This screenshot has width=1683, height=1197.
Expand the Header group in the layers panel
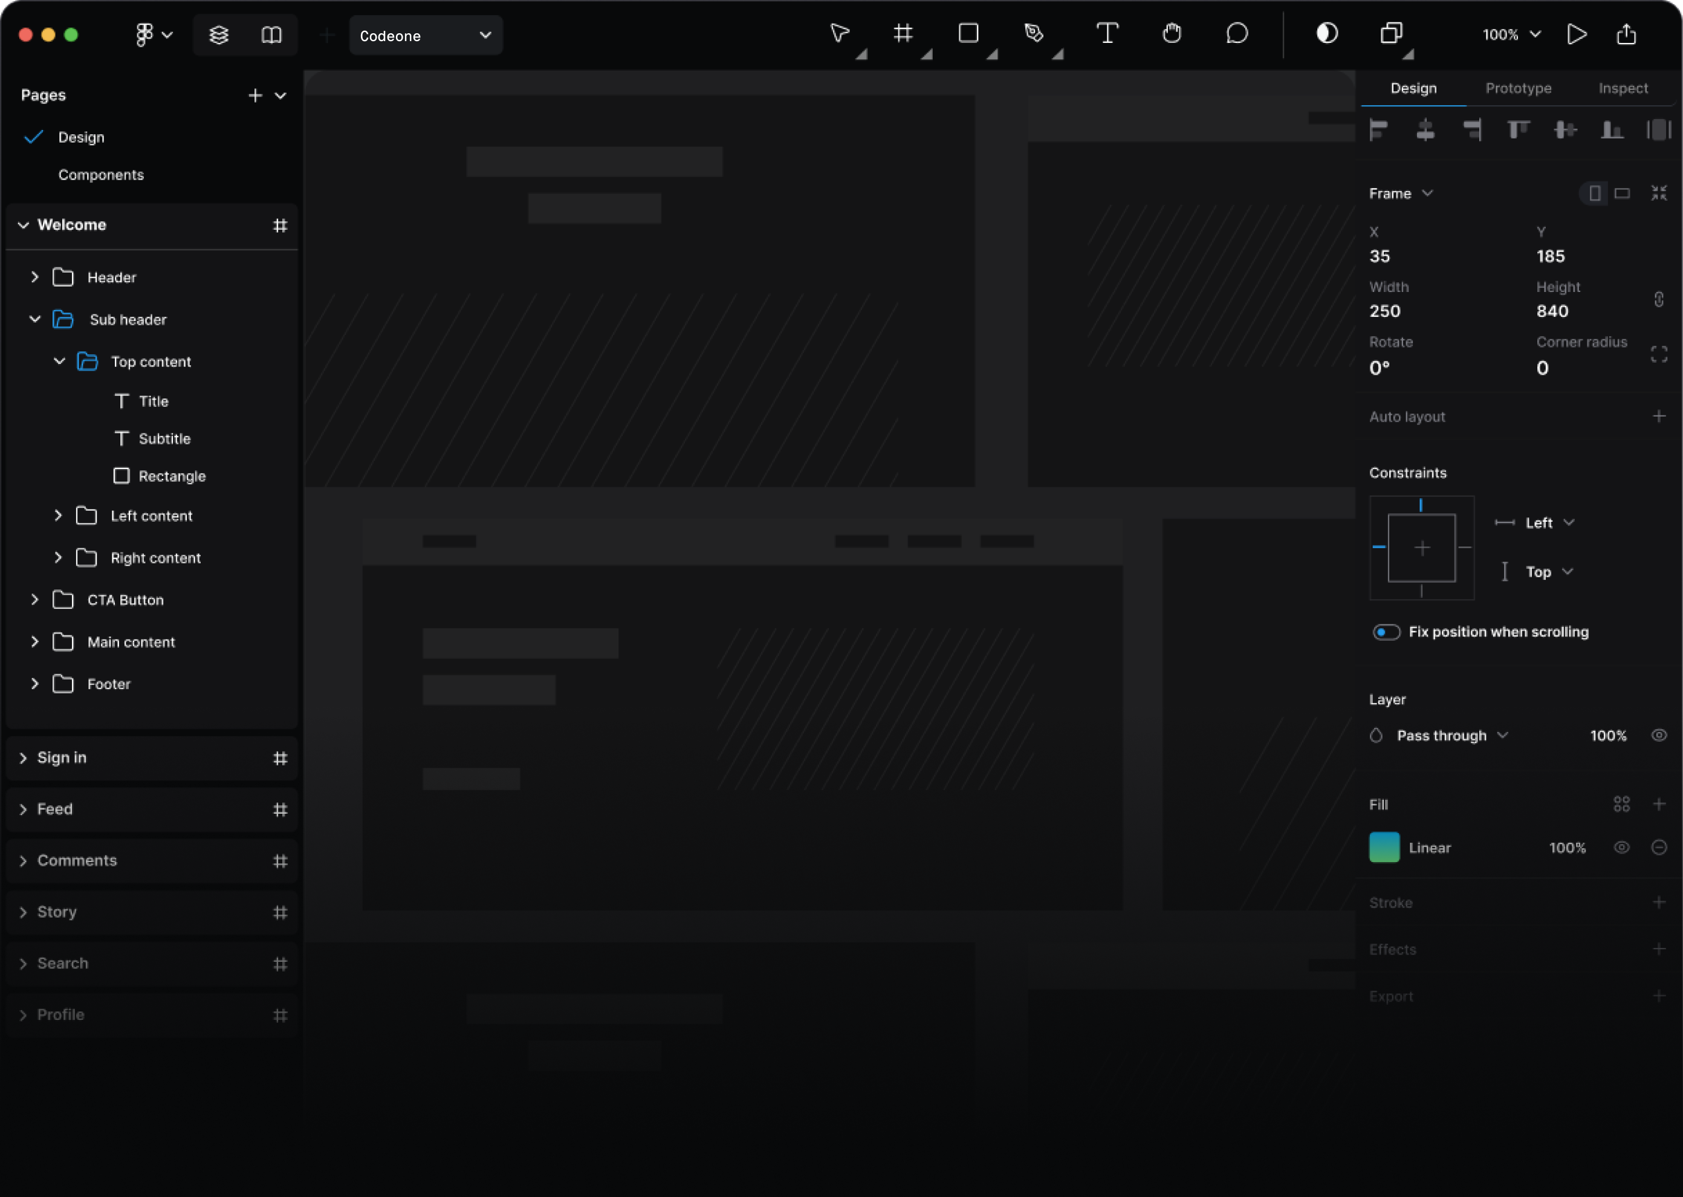34,277
